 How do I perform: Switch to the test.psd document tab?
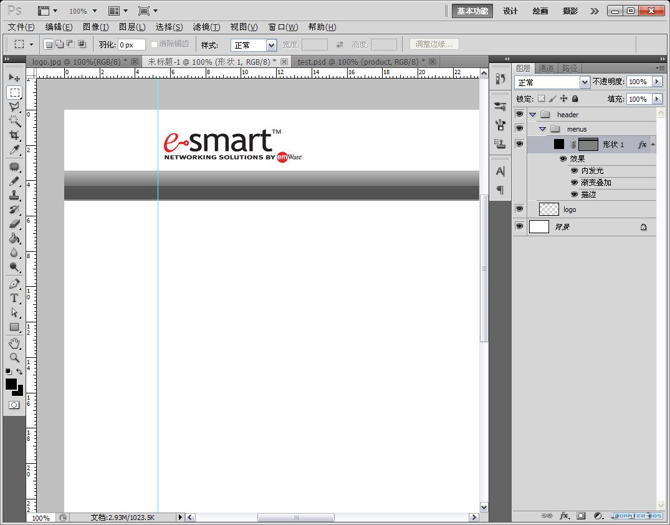click(361, 62)
